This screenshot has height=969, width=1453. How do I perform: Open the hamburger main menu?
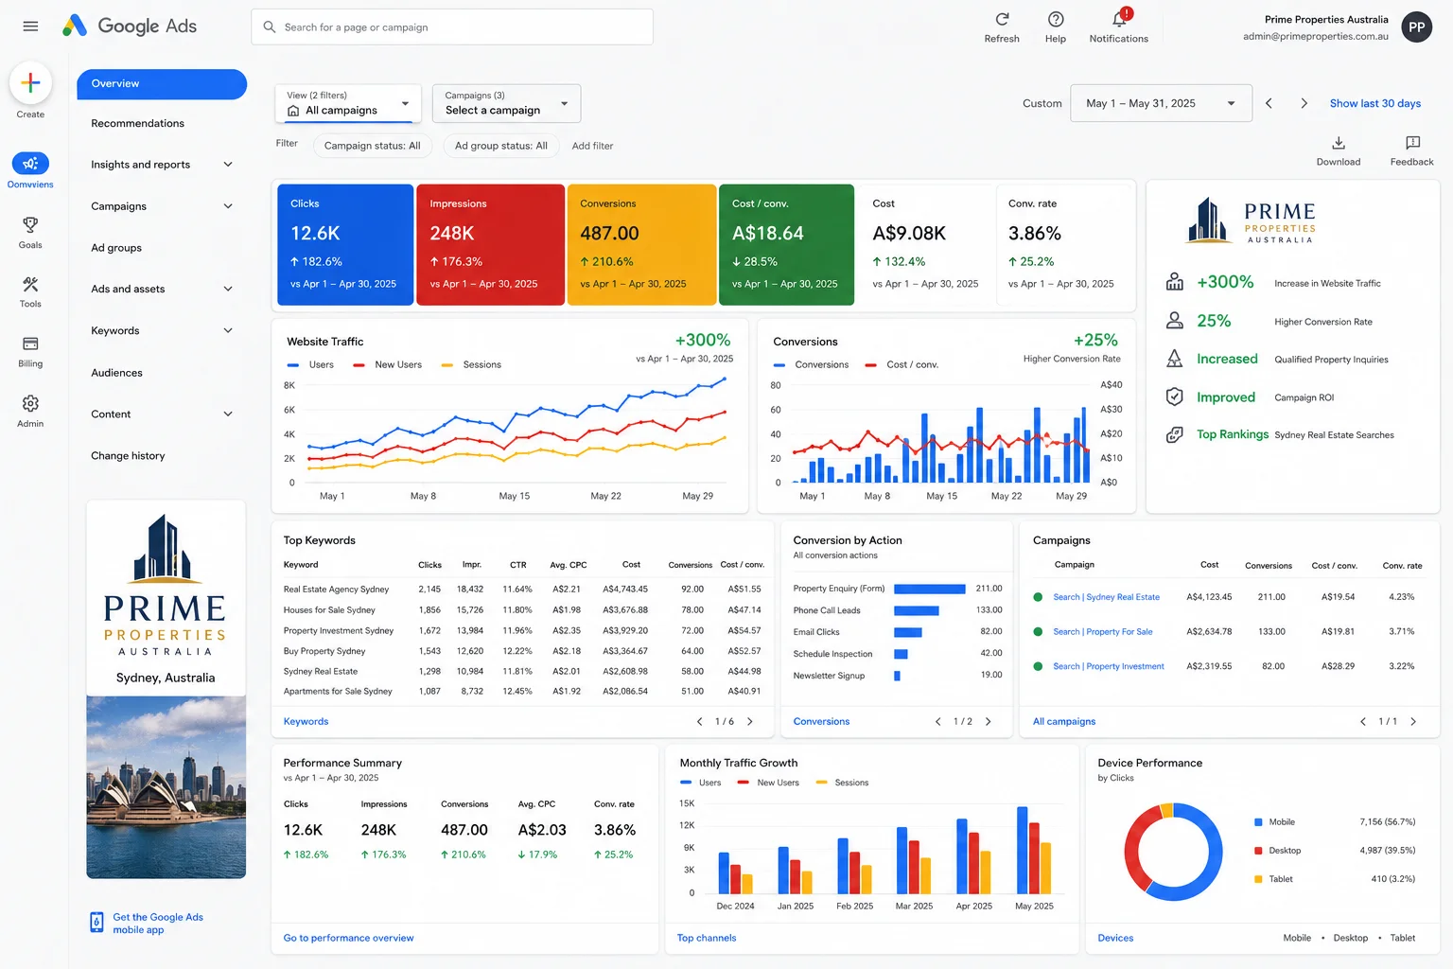click(30, 26)
